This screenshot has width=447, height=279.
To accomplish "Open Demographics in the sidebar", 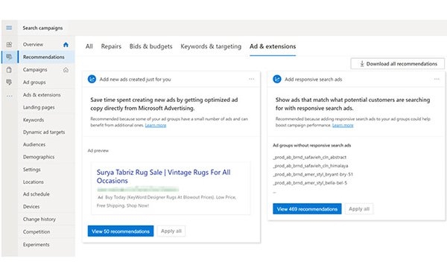I will [39, 157].
